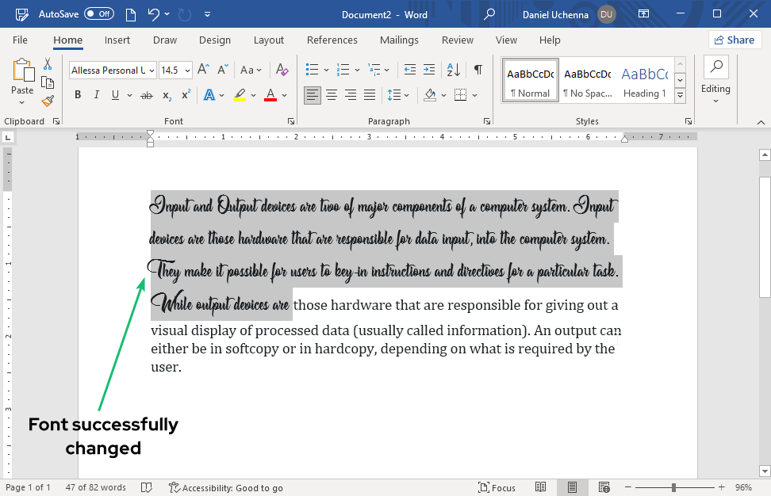
Task: Toggle Bold formatting
Action: click(x=77, y=94)
